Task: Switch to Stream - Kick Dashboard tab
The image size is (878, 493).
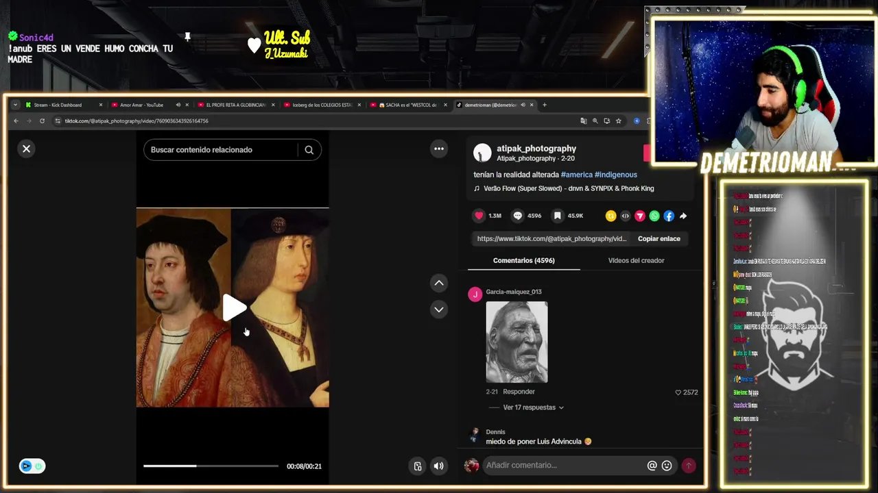Action: click(64, 105)
